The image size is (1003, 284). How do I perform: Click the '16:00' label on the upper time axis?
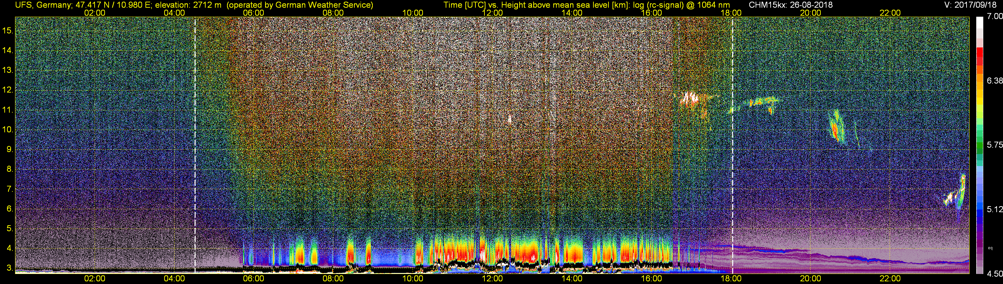[651, 13]
